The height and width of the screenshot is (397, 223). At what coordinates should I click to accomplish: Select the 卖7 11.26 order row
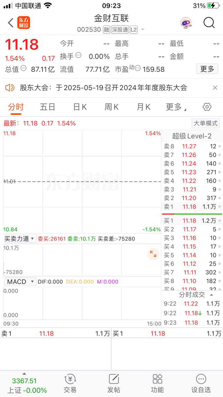tap(192, 155)
